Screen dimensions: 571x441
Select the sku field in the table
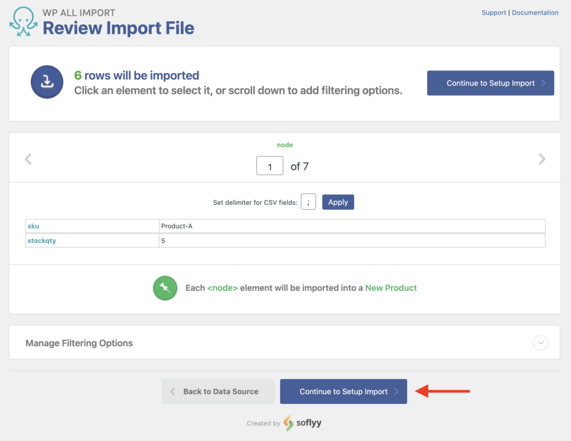point(33,226)
